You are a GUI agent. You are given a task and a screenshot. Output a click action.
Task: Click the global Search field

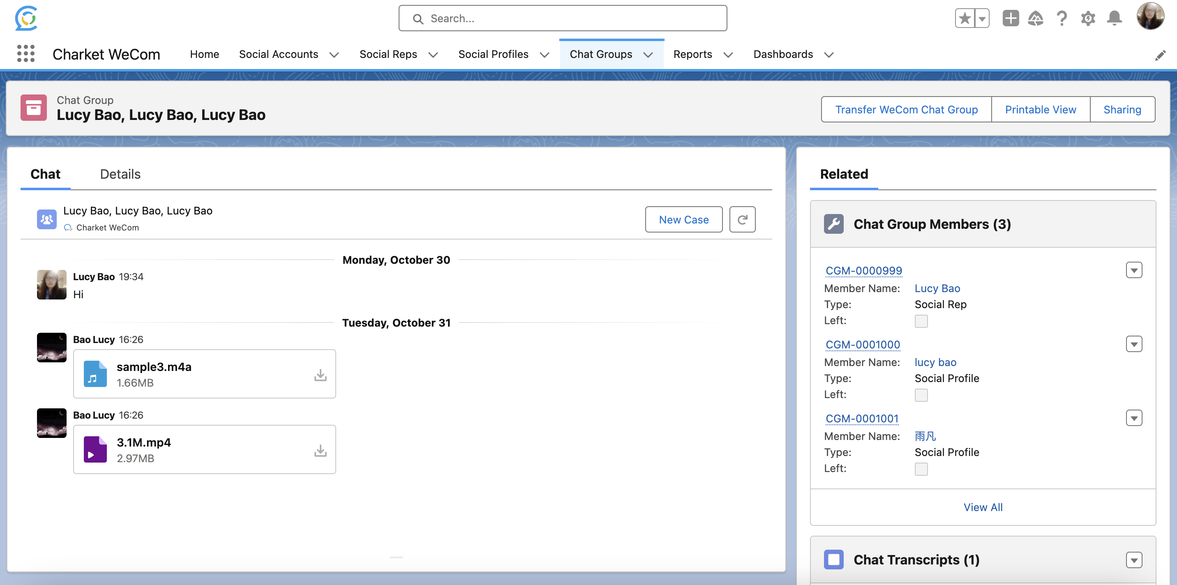(563, 18)
